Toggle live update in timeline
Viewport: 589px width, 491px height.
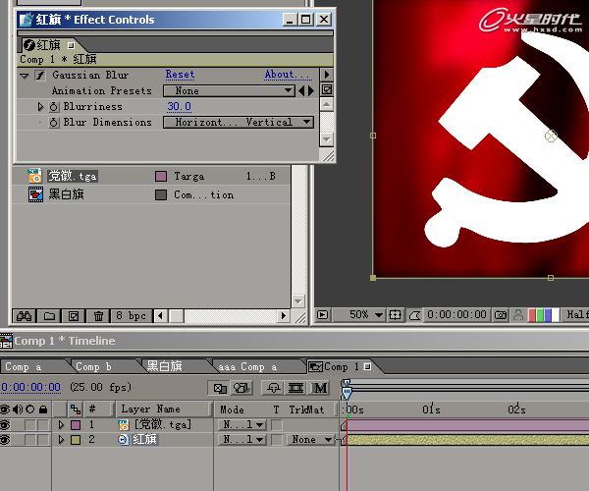[220, 388]
